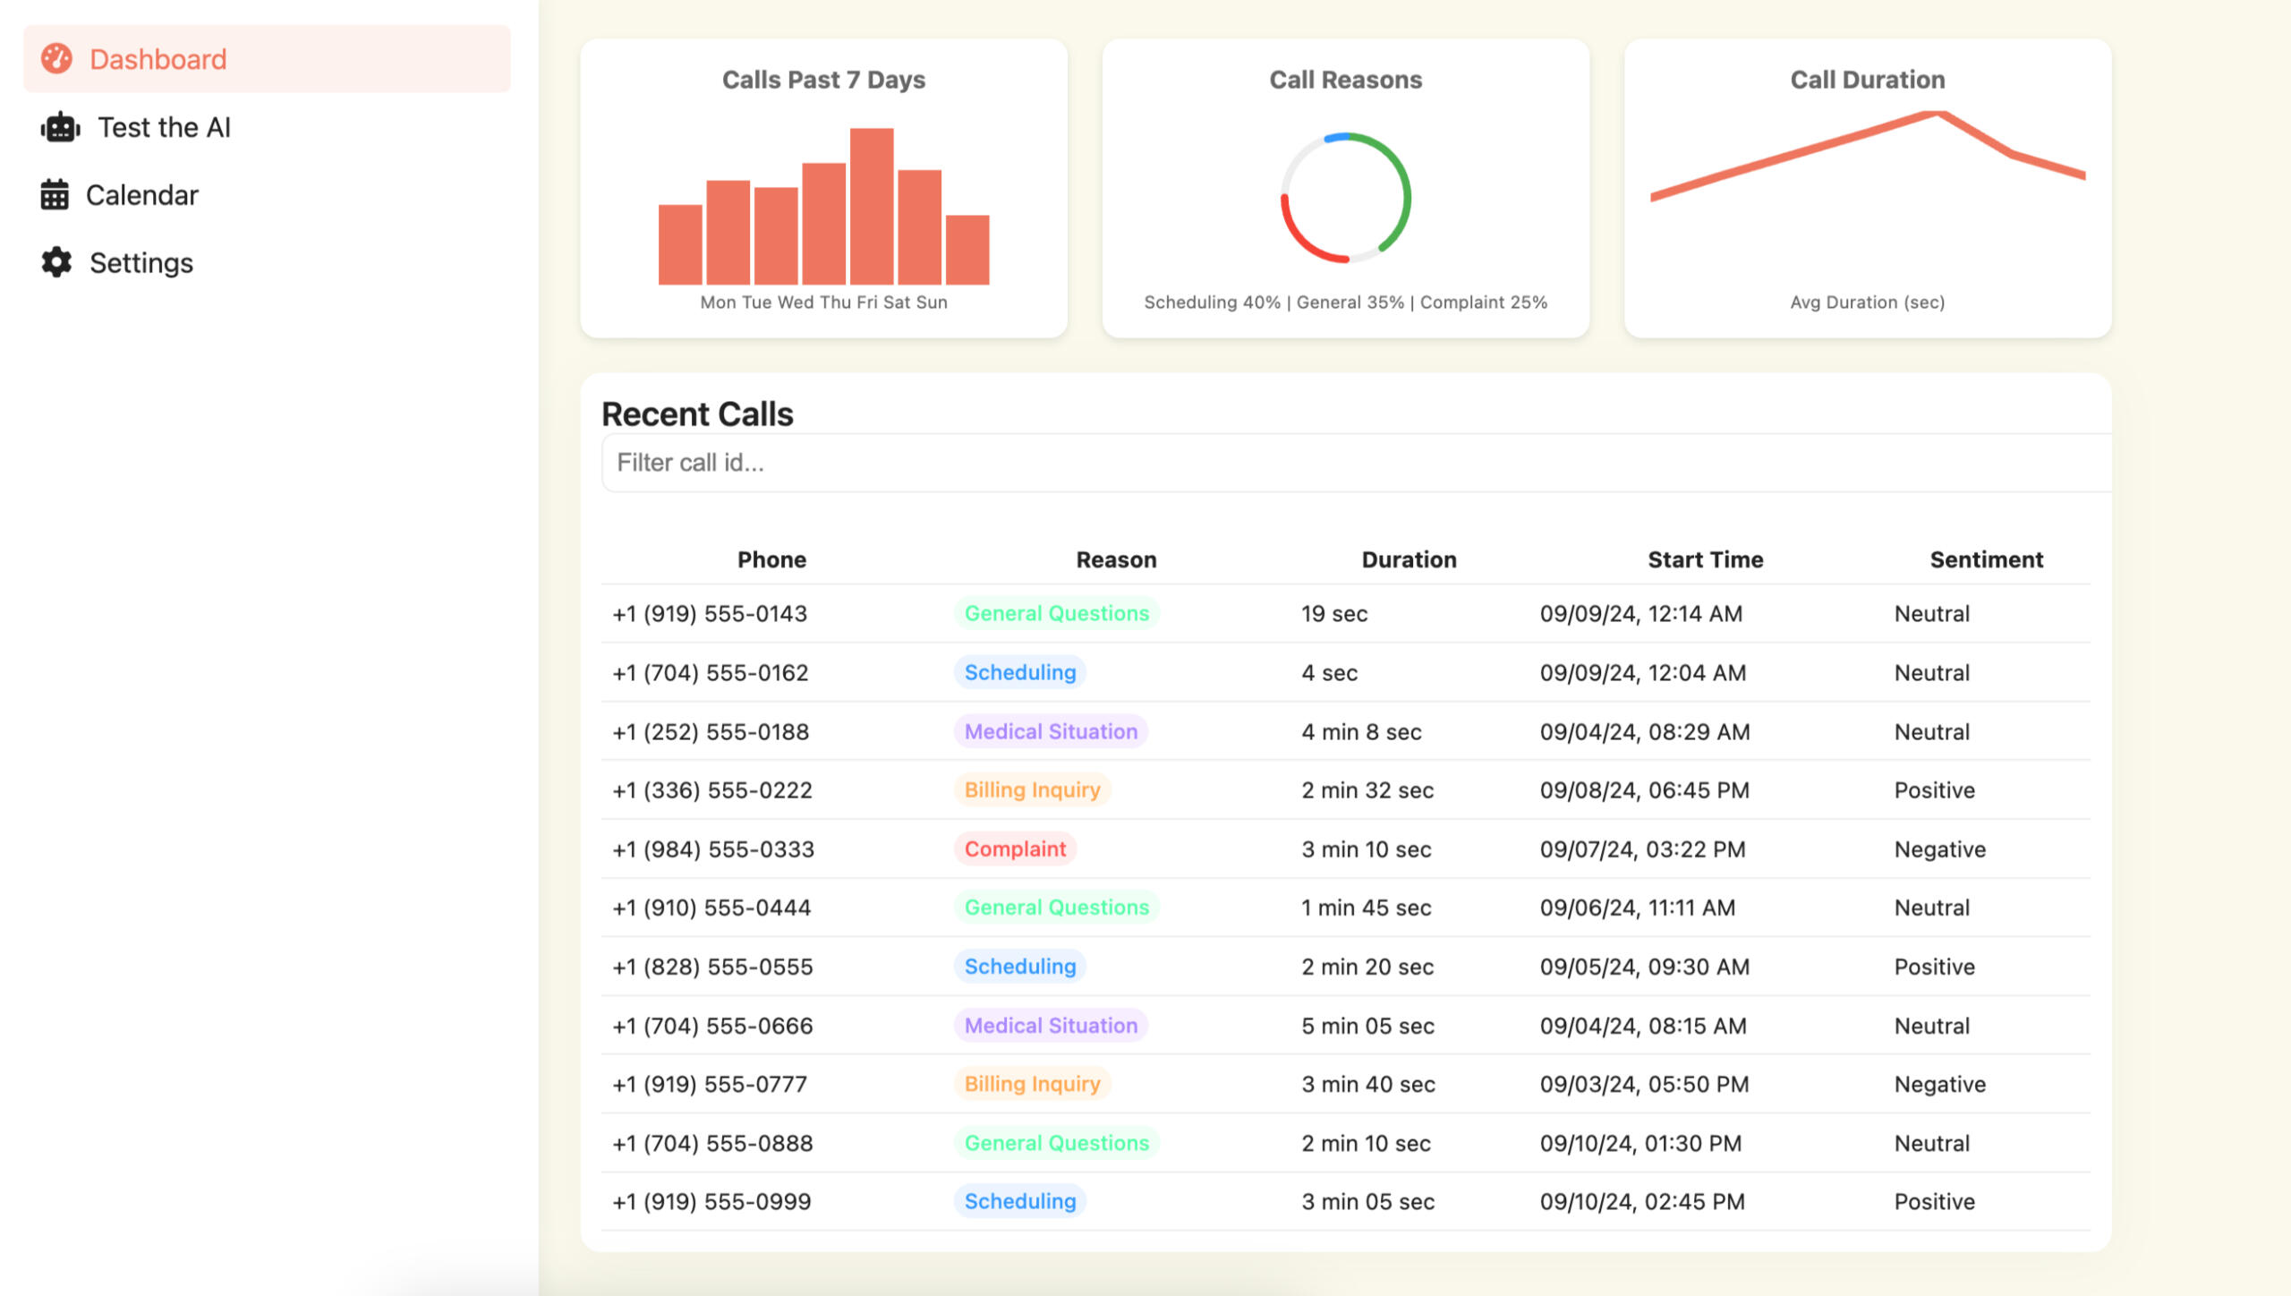
Task: Open the Test the AI page
Action: pyautogui.click(x=164, y=127)
